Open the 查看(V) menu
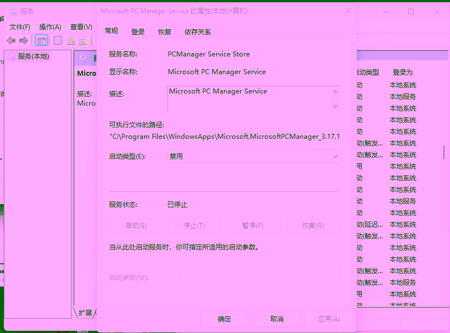450x333 pixels. click(x=80, y=27)
